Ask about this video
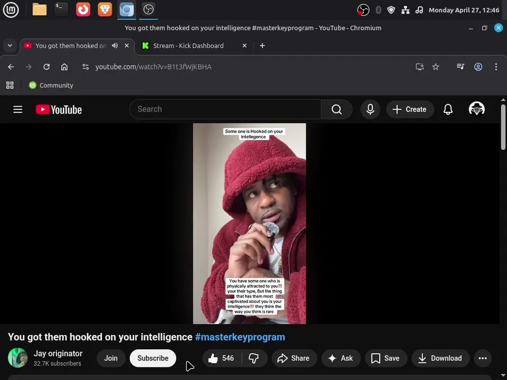507x380 pixels. click(x=341, y=358)
